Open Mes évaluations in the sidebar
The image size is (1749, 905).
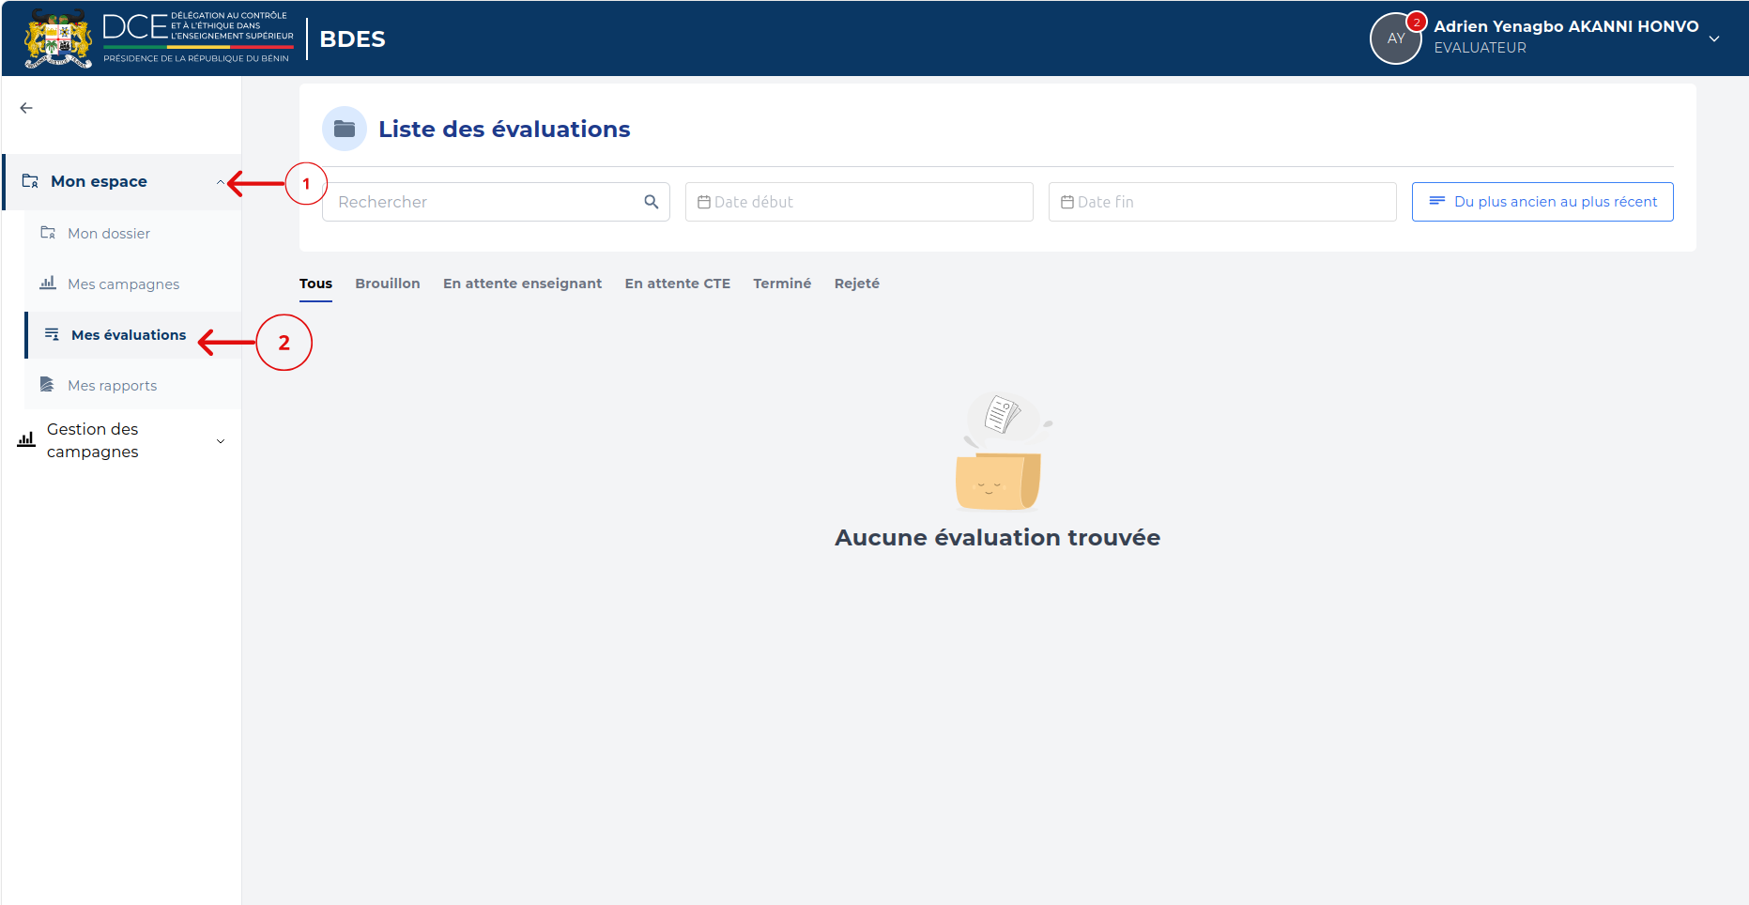pyautogui.click(x=132, y=335)
